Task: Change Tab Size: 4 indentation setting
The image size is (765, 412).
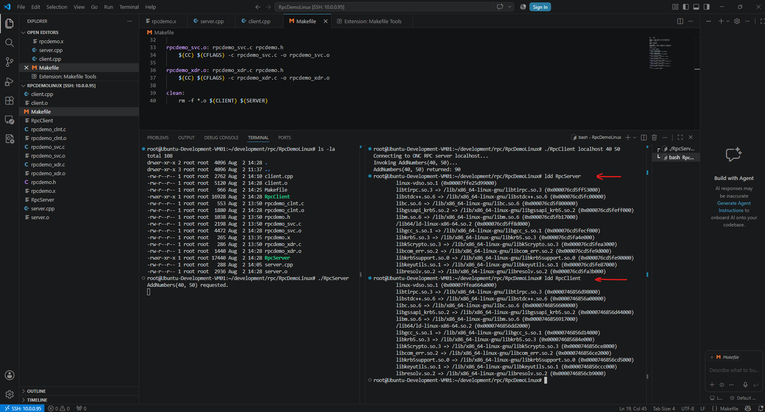Action: (664, 408)
